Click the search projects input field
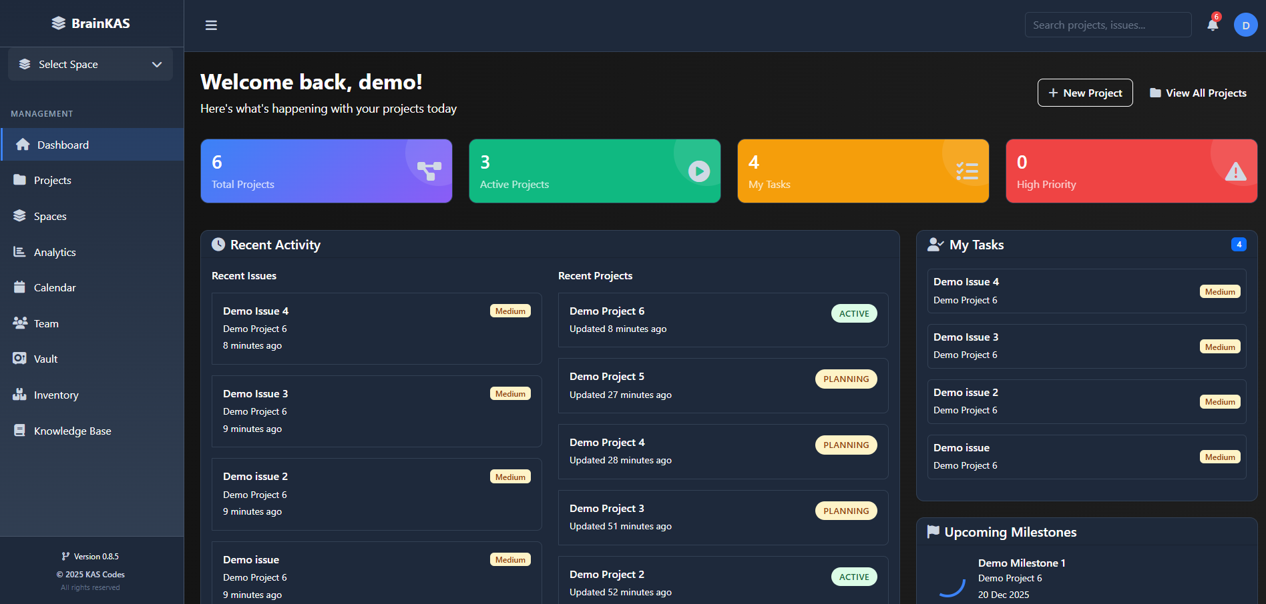This screenshot has width=1266, height=604. [1107, 24]
